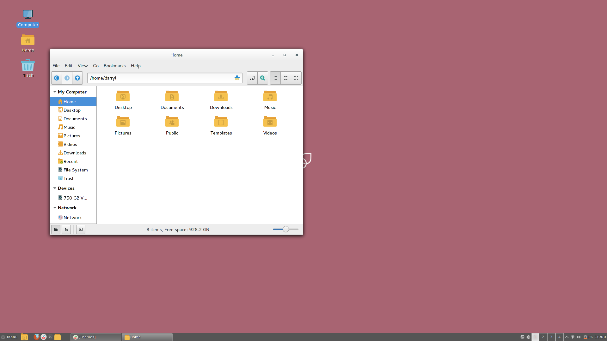Open the View menu
Screen dimensions: 607x341
tap(83, 65)
